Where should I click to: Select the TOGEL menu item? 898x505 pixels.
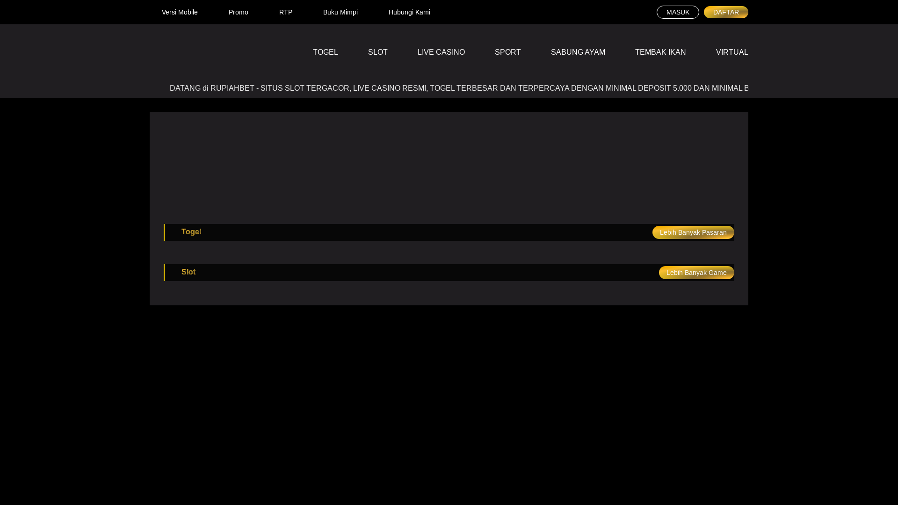point(326,52)
